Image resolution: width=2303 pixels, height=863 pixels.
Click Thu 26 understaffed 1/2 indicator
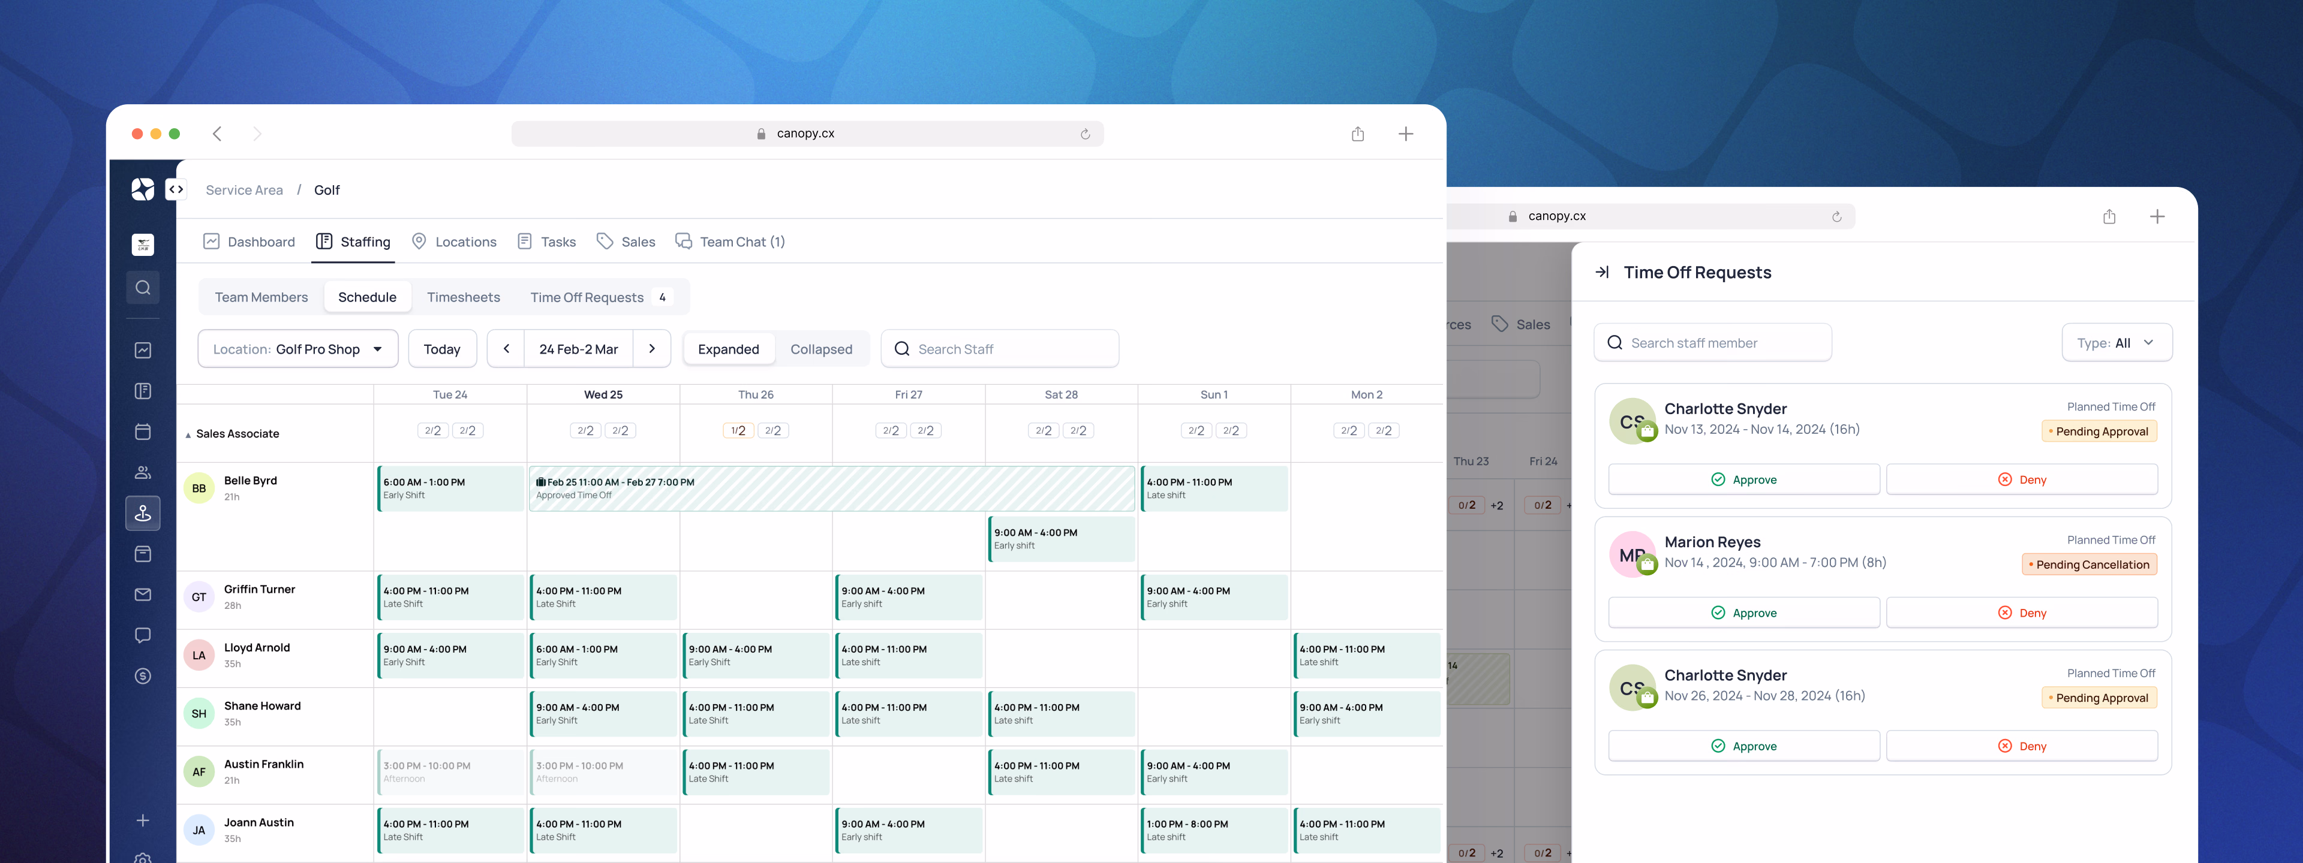pos(738,431)
